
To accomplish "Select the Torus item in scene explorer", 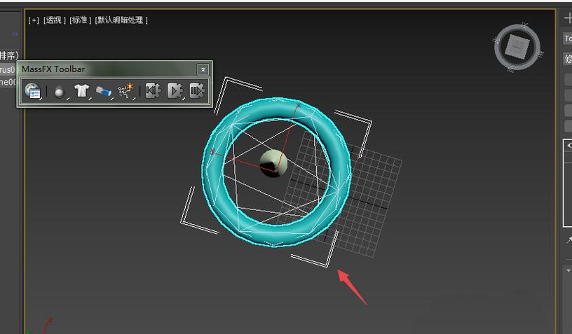I will pyautogui.click(x=8, y=69).
